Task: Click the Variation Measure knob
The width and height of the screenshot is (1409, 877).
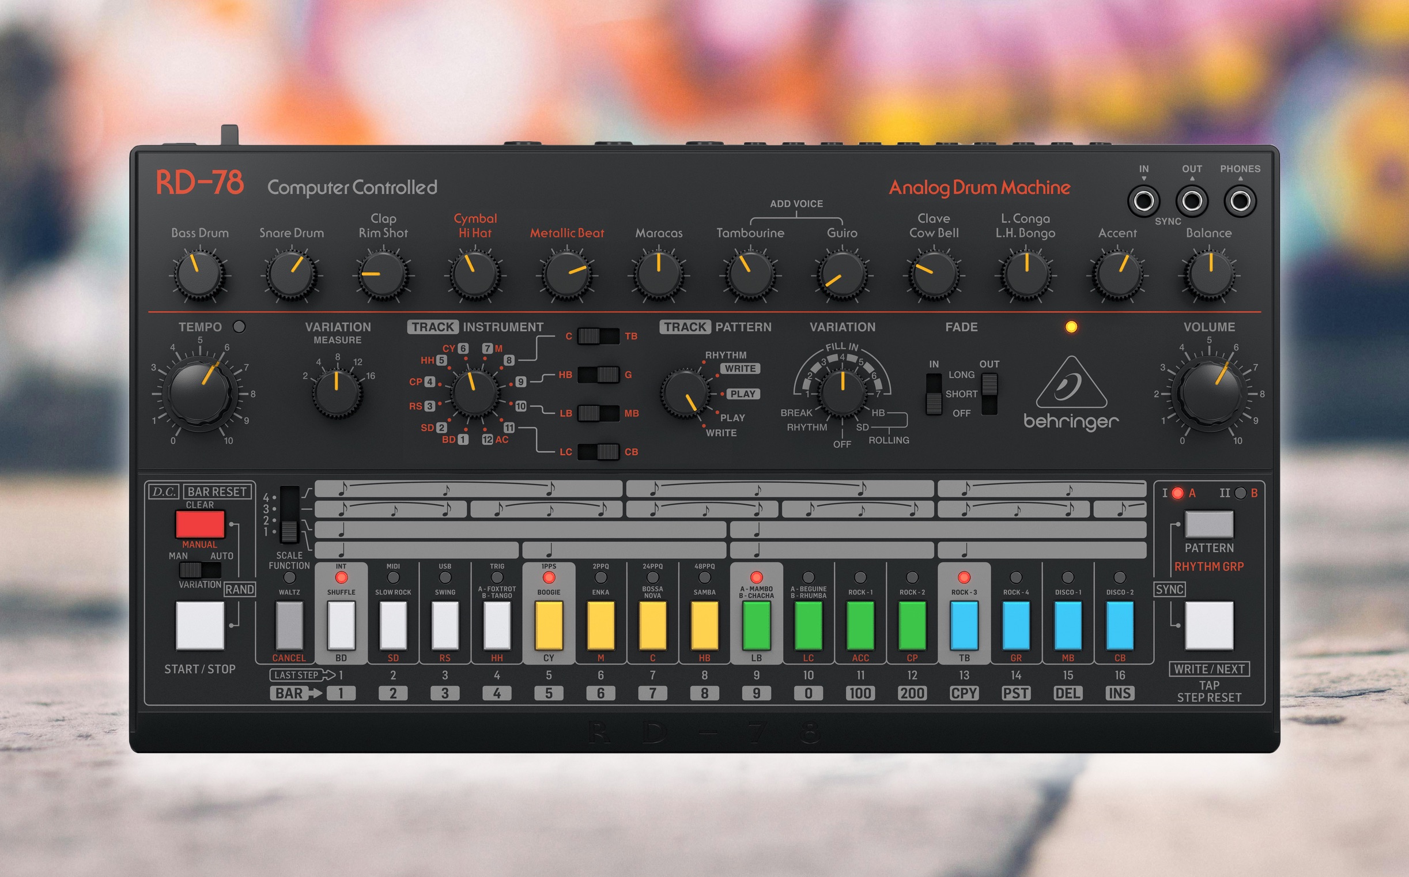Action: coord(337,393)
